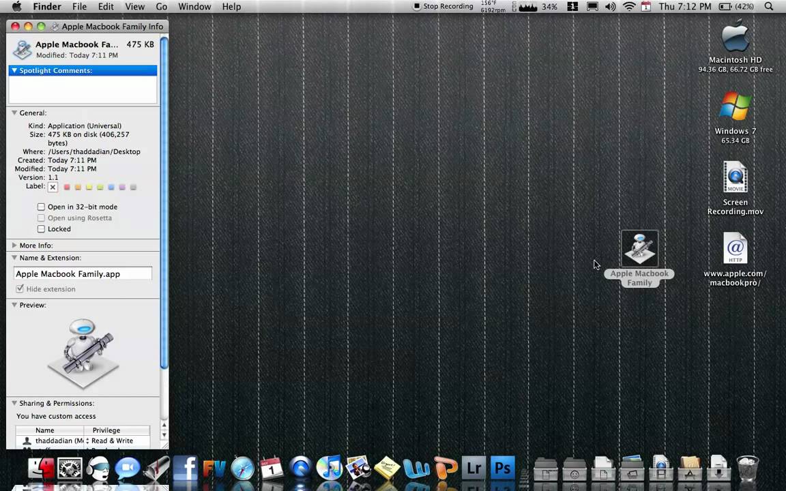The image size is (786, 491).
Task: Open the Facebook app in dock
Action: (185, 468)
